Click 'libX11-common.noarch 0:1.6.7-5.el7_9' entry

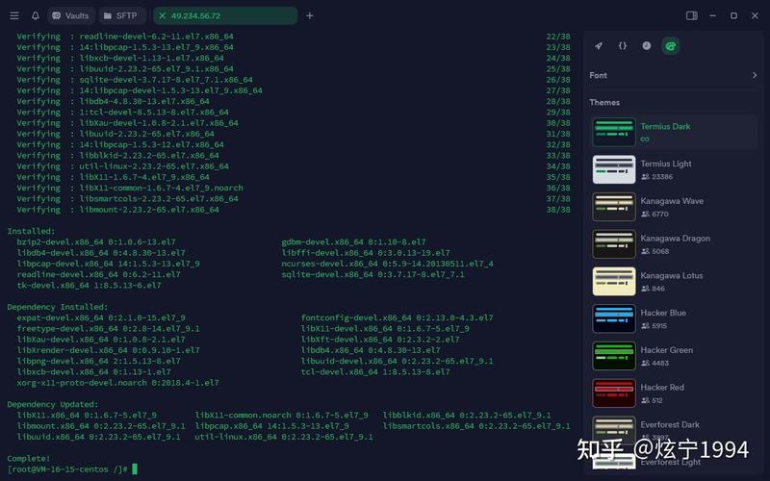(x=281, y=416)
